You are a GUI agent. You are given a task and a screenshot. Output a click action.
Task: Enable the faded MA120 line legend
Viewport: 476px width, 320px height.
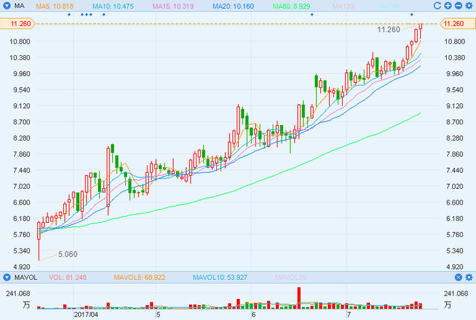344,6
